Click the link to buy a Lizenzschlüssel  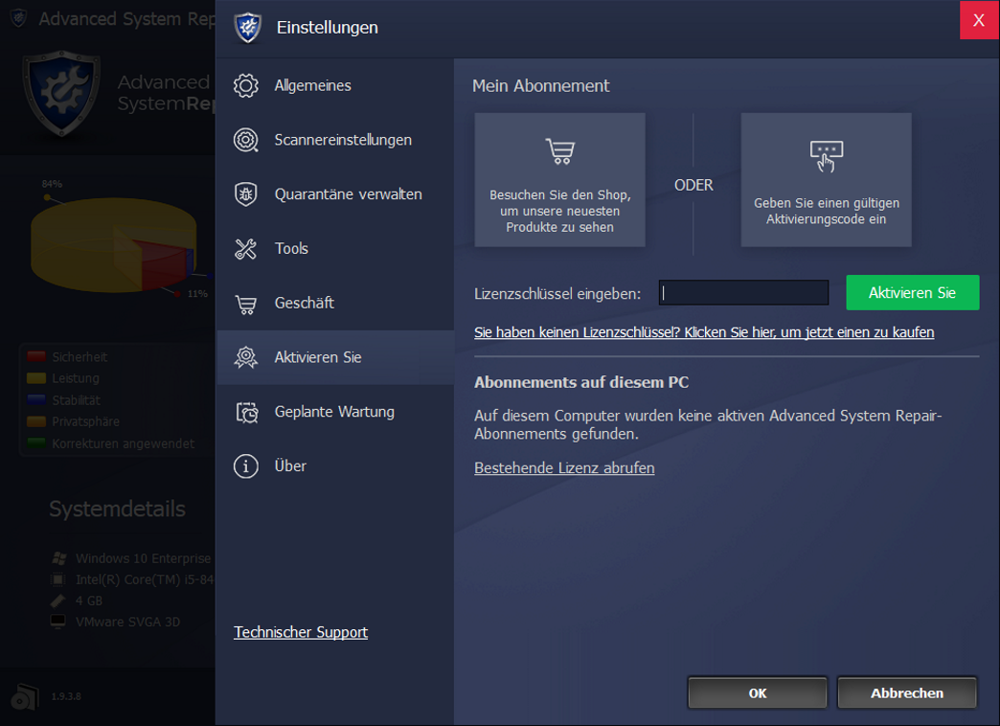pos(704,332)
